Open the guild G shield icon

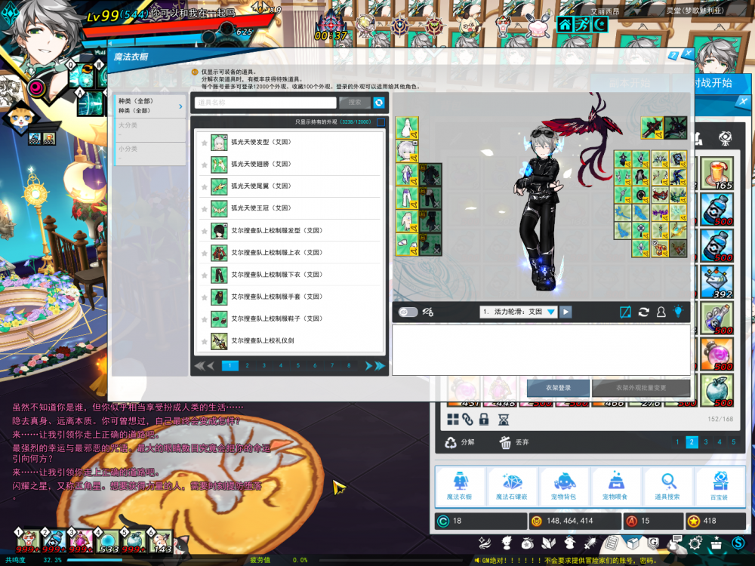pyautogui.click(x=653, y=543)
